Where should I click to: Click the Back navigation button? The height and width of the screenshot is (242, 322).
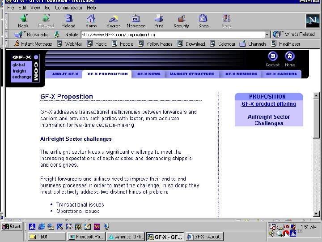(23, 21)
